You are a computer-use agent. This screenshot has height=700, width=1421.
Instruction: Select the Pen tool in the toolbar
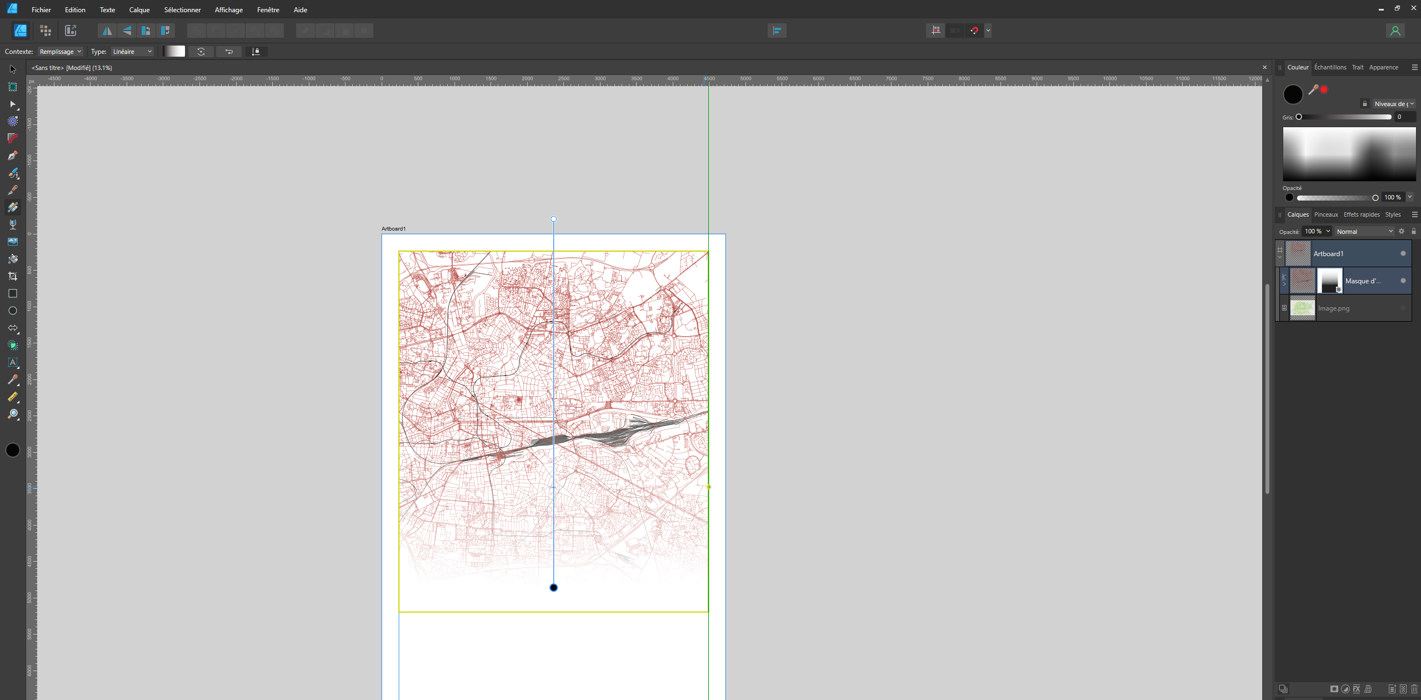pos(12,156)
